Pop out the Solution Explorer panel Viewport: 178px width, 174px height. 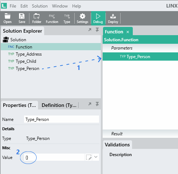pyautogui.click(x=90, y=30)
